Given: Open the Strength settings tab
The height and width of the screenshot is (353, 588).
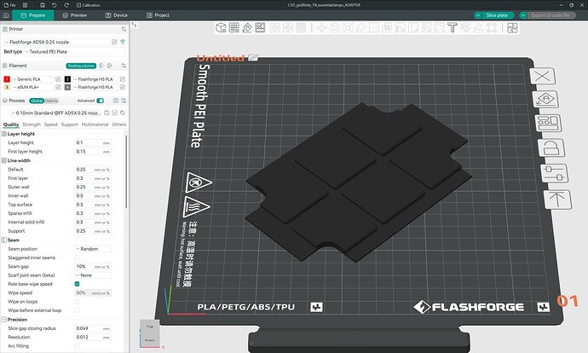Looking at the screenshot, I should (x=32, y=124).
